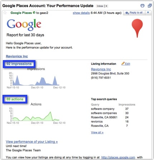The height and width of the screenshot is (160, 154).
Task: Open View performance of your Listing
Action: click(x=32, y=142)
